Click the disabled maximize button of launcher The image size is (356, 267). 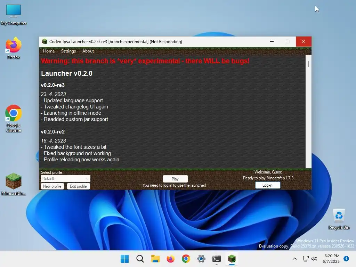[288, 42]
